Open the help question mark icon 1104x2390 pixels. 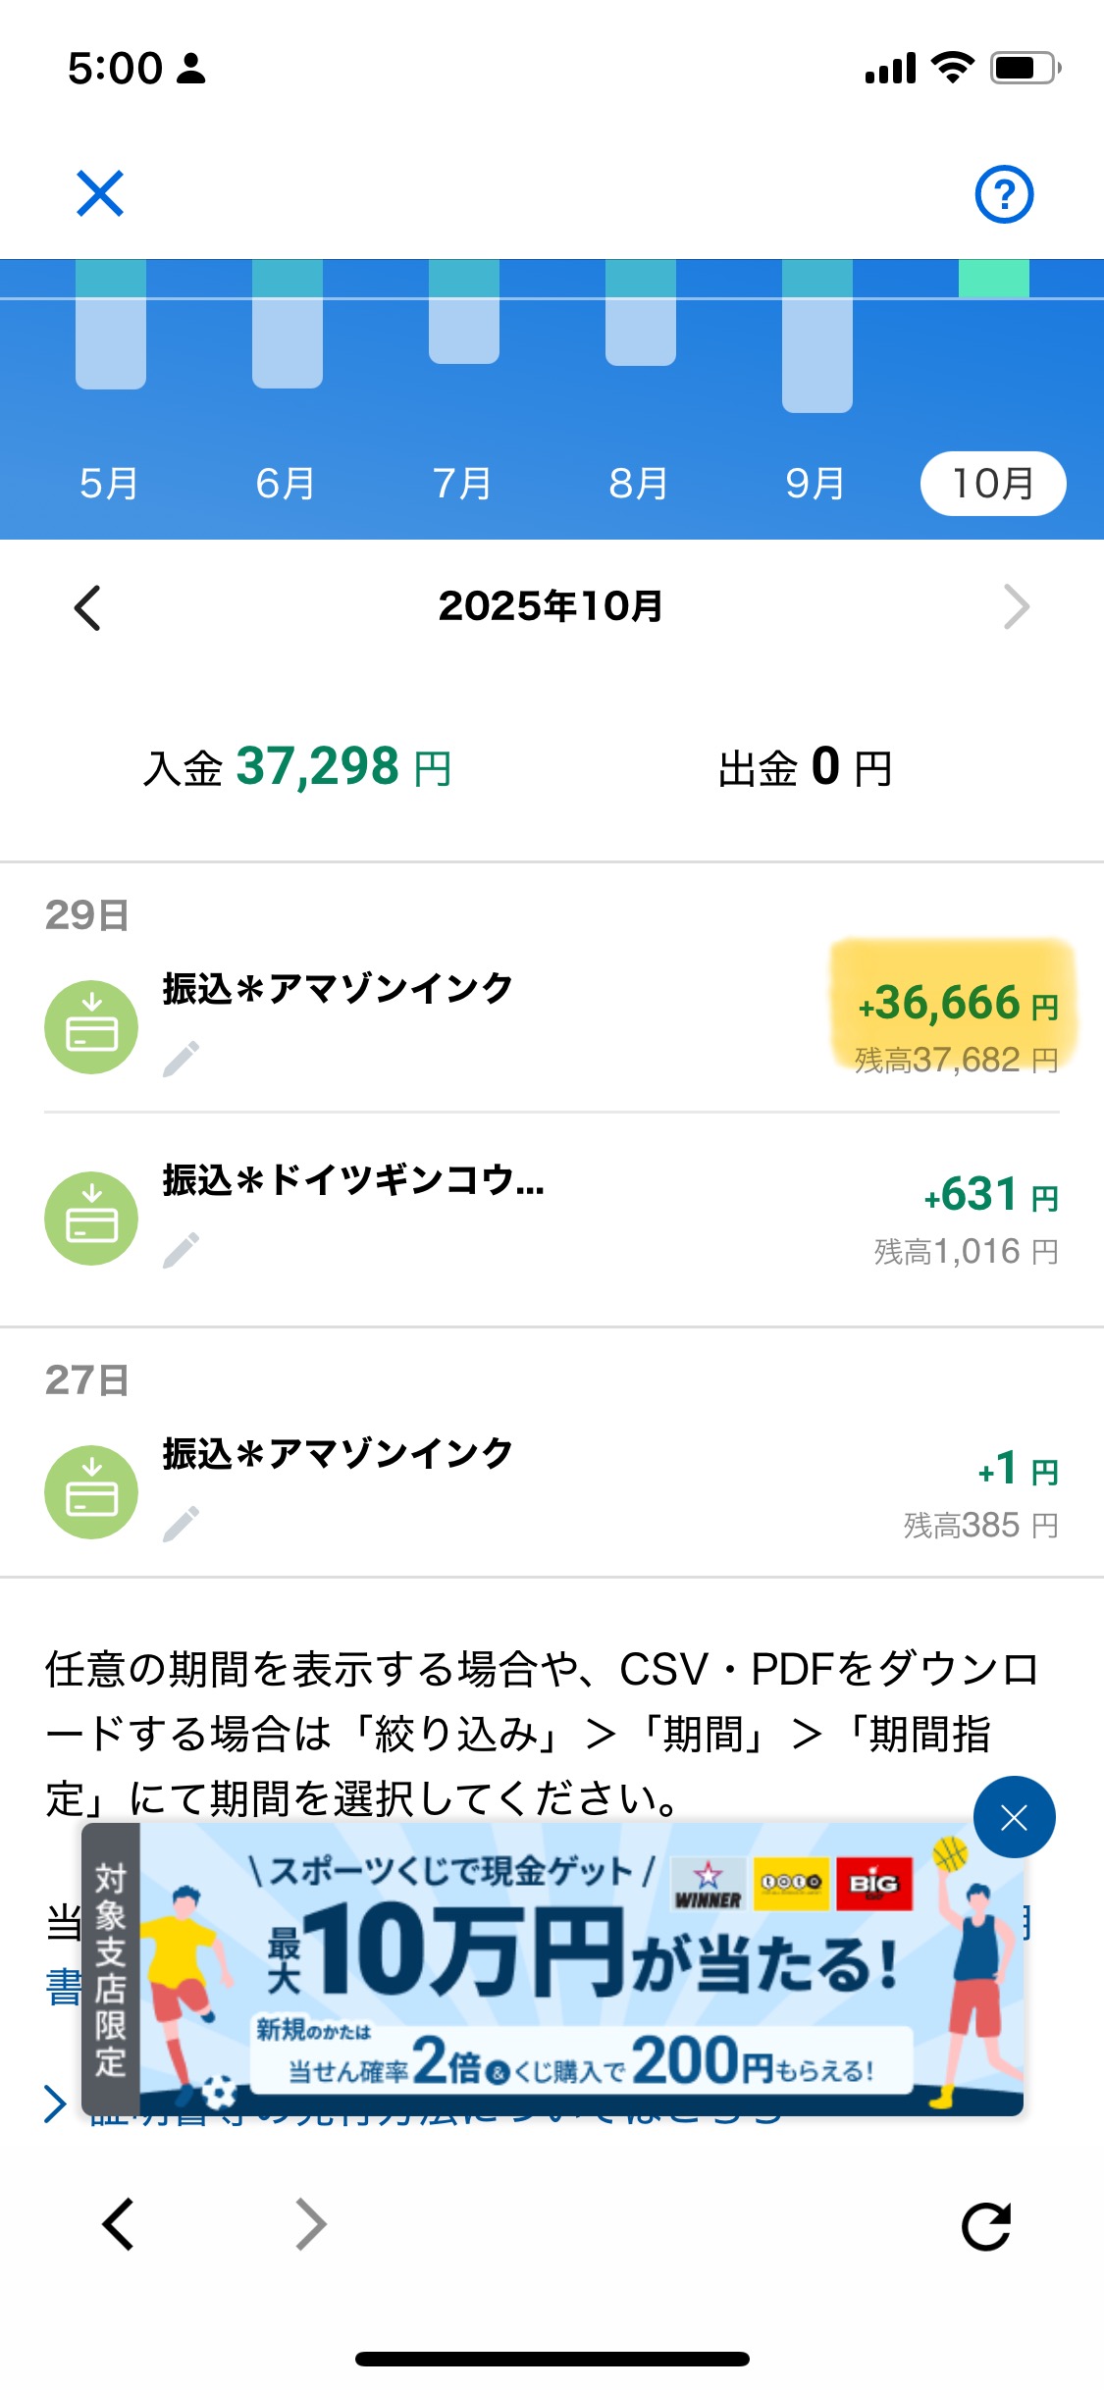1003,195
